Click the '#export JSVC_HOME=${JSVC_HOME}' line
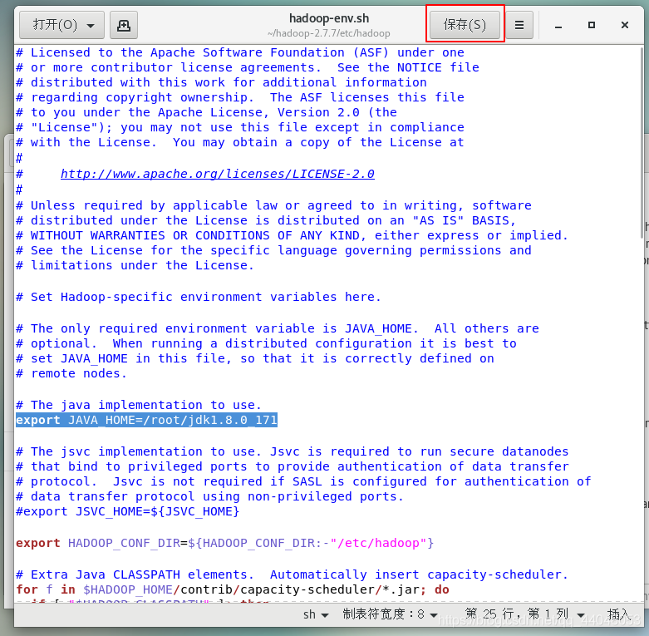The image size is (649, 636). point(127,512)
